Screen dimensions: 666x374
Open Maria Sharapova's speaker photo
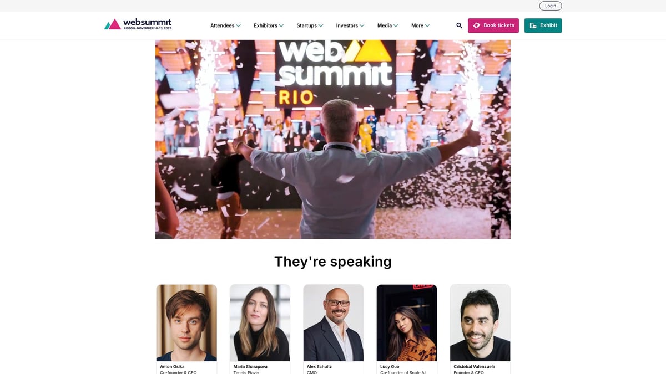click(x=260, y=323)
